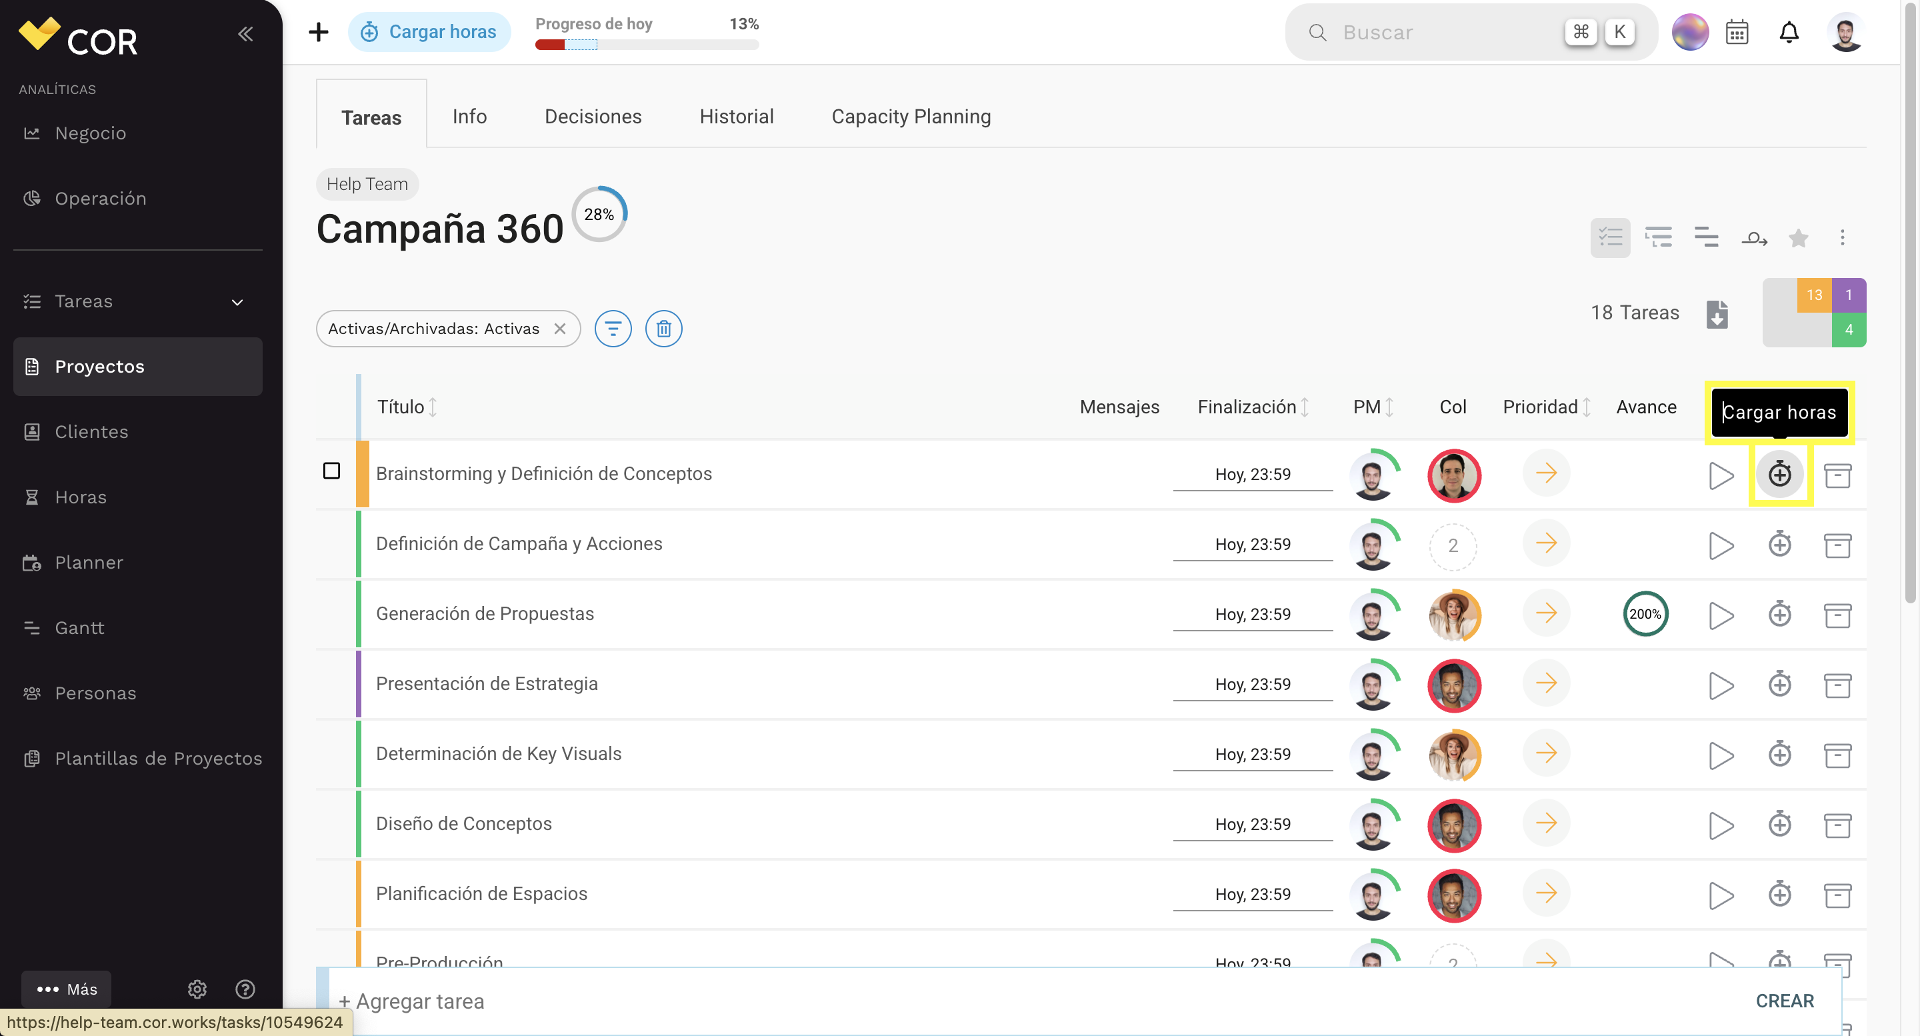Archive the Presentación de Estrategia task
Viewport: 1920px width, 1036px height.
pyautogui.click(x=1837, y=685)
